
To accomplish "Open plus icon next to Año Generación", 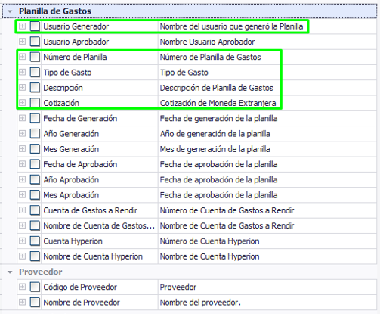I will pyautogui.click(x=22, y=134).
